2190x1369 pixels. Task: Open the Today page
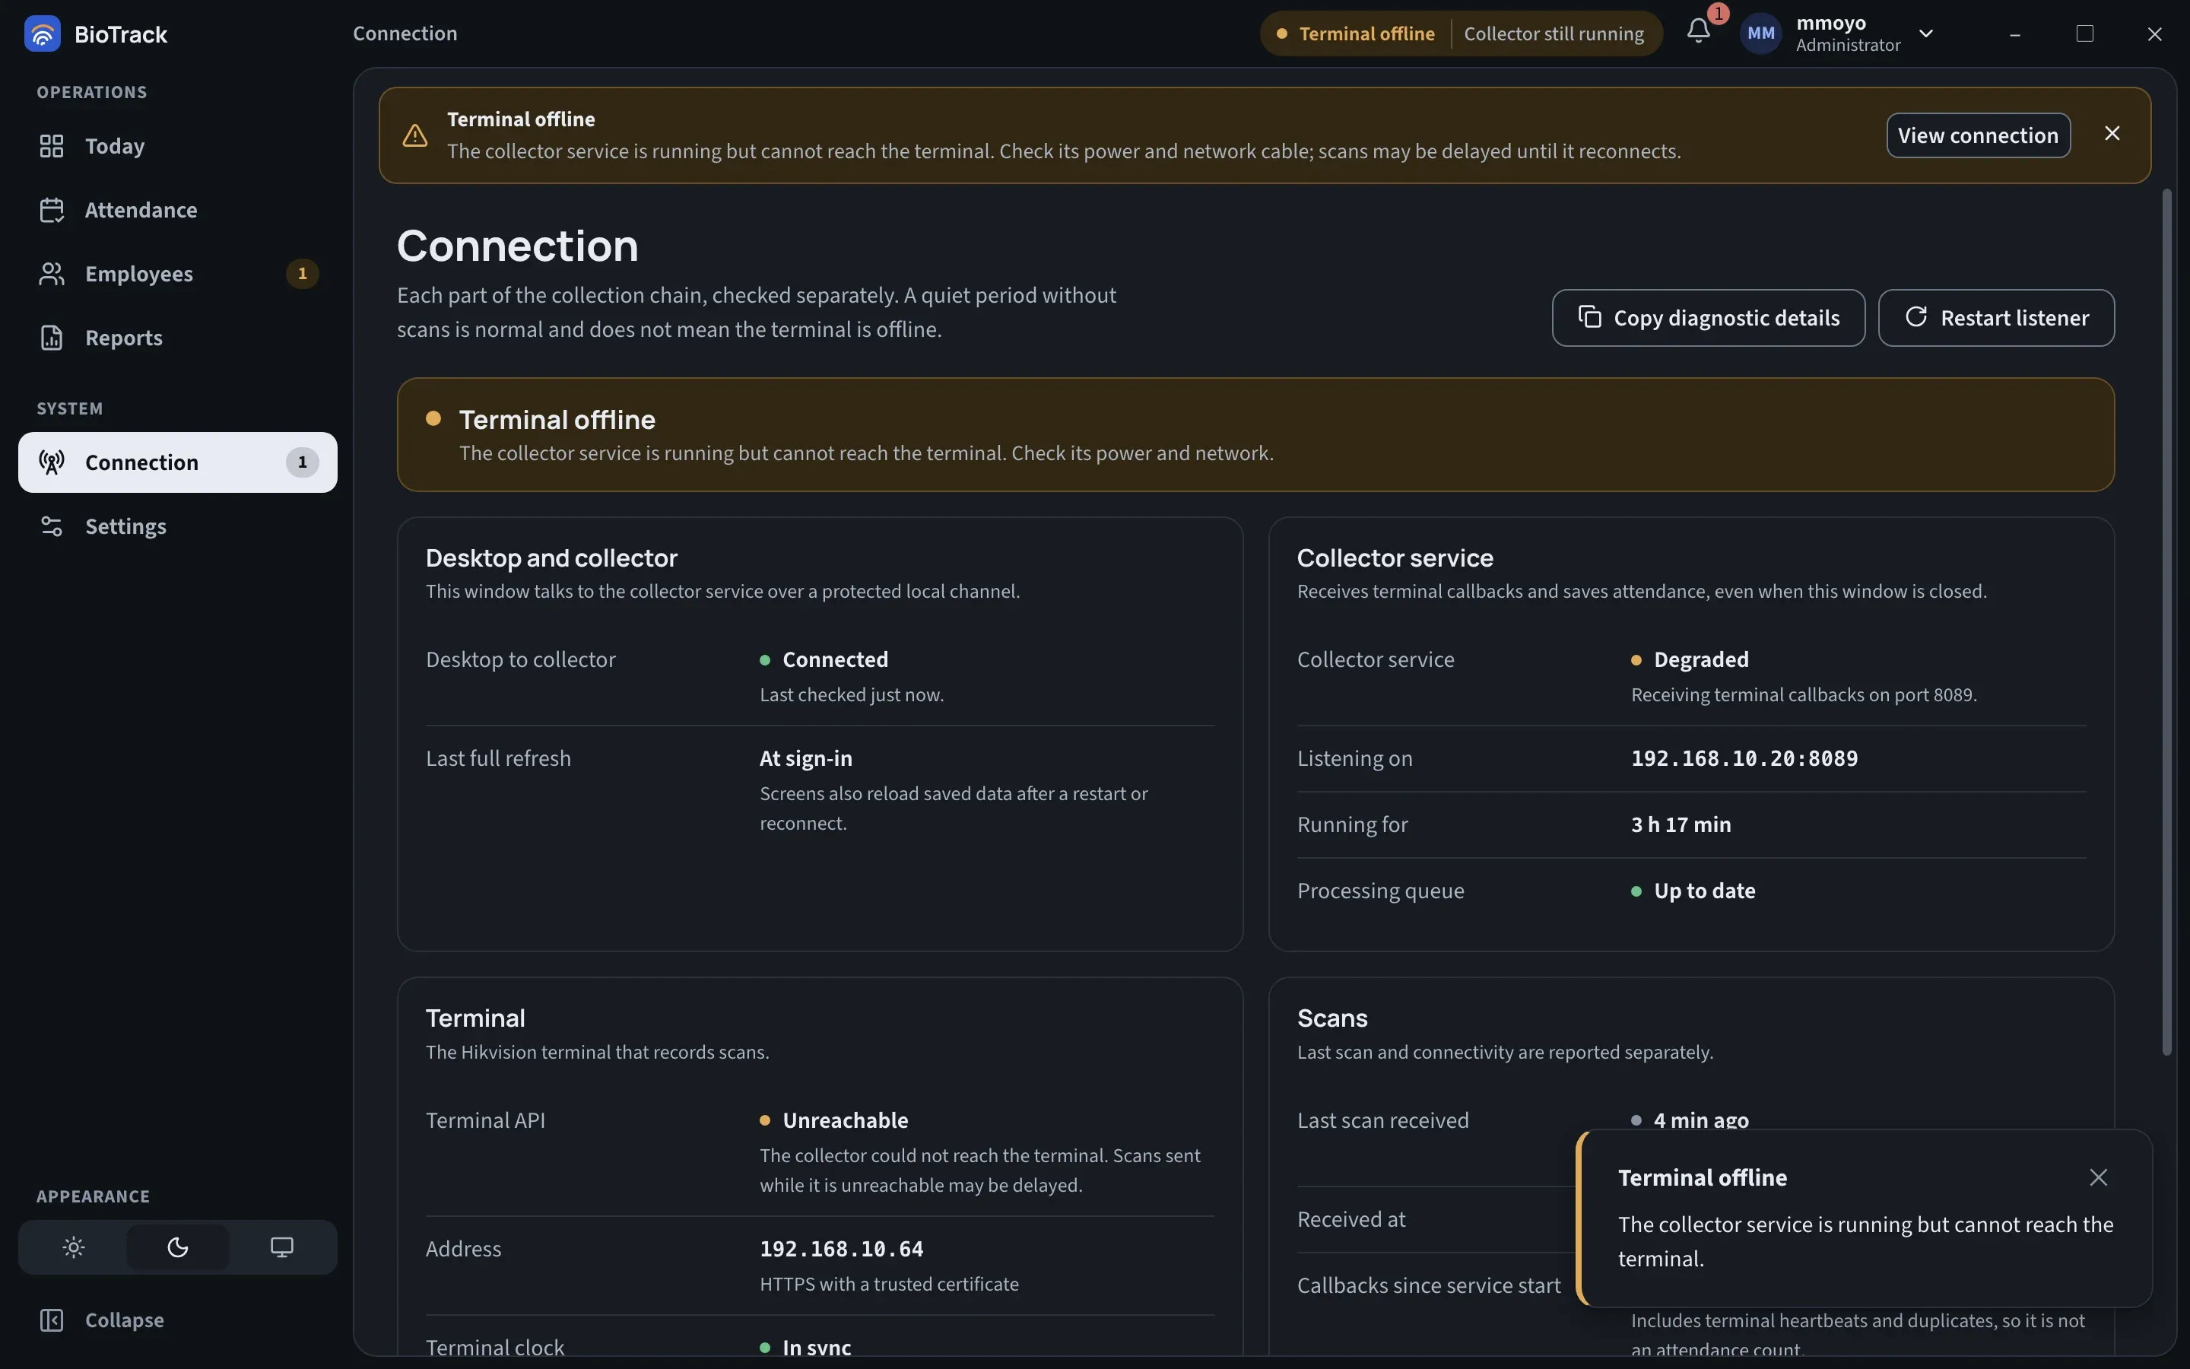point(177,146)
